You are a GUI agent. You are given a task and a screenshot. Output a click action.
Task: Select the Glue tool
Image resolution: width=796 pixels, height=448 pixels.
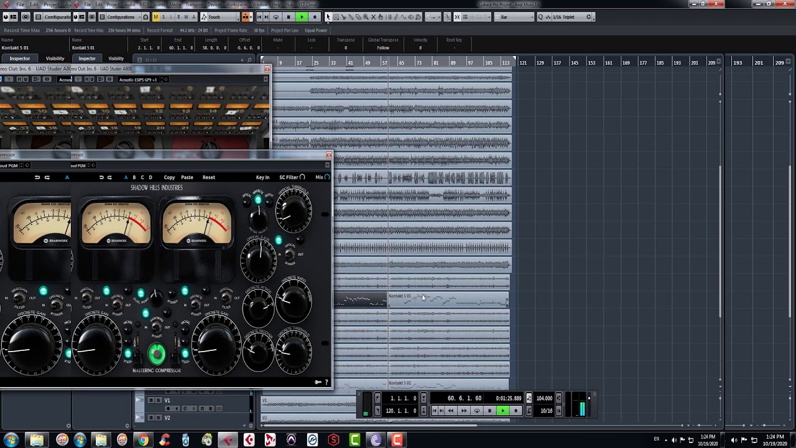coord(351,17)
